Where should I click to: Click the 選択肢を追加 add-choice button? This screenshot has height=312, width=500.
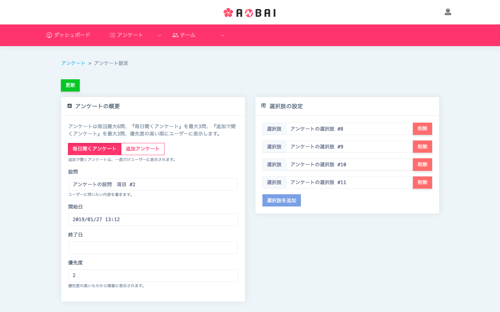(281, 200)
